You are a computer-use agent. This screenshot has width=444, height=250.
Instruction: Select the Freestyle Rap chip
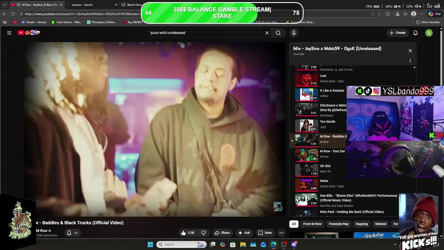click(339, 224)
